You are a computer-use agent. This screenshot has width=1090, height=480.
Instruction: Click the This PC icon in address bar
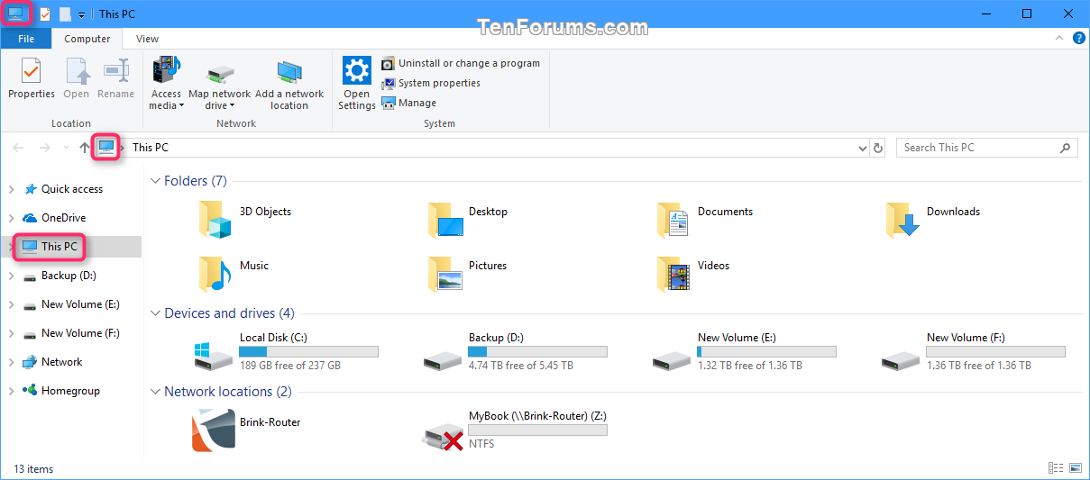coord(107,148)
